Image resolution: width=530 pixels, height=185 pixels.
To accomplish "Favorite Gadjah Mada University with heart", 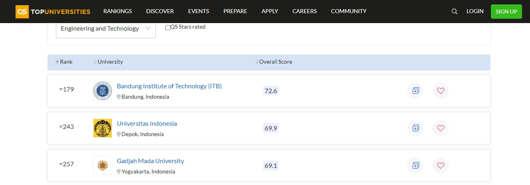I will pyautogui.click(x=441, y=166).
